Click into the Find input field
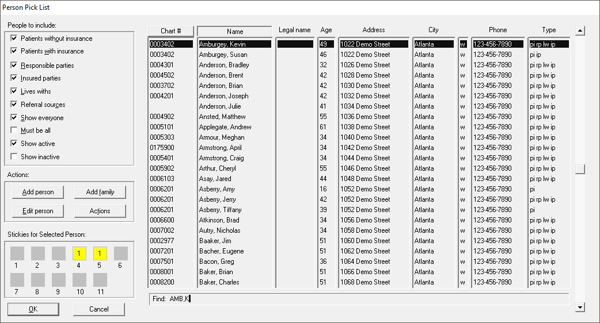 [x=359, y=299]
